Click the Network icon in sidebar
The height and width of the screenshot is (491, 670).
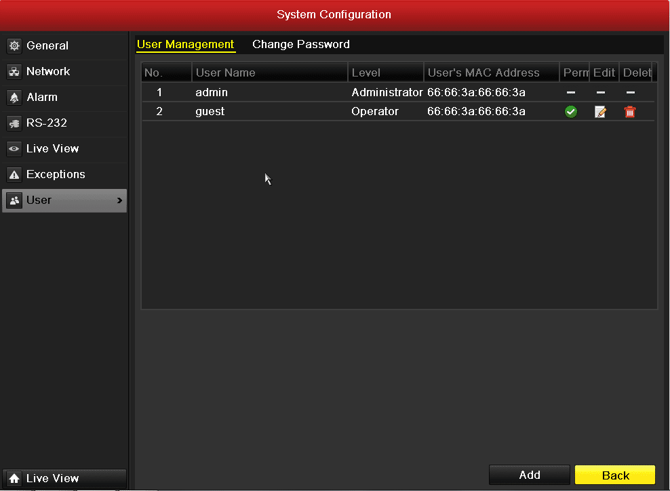click(x=14, y=71)
